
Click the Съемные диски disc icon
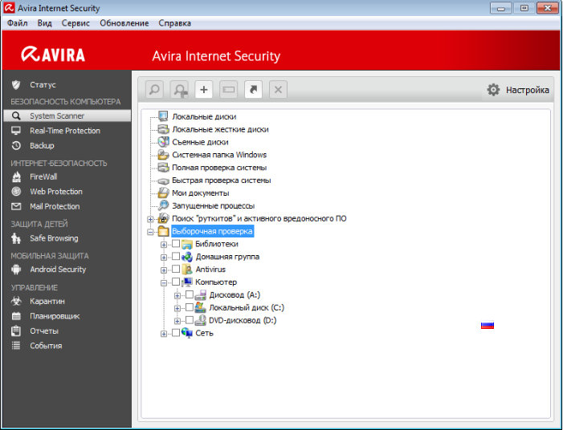tap(163, 142)
